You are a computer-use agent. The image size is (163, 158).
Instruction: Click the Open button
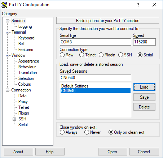click(x=113, y=152)
